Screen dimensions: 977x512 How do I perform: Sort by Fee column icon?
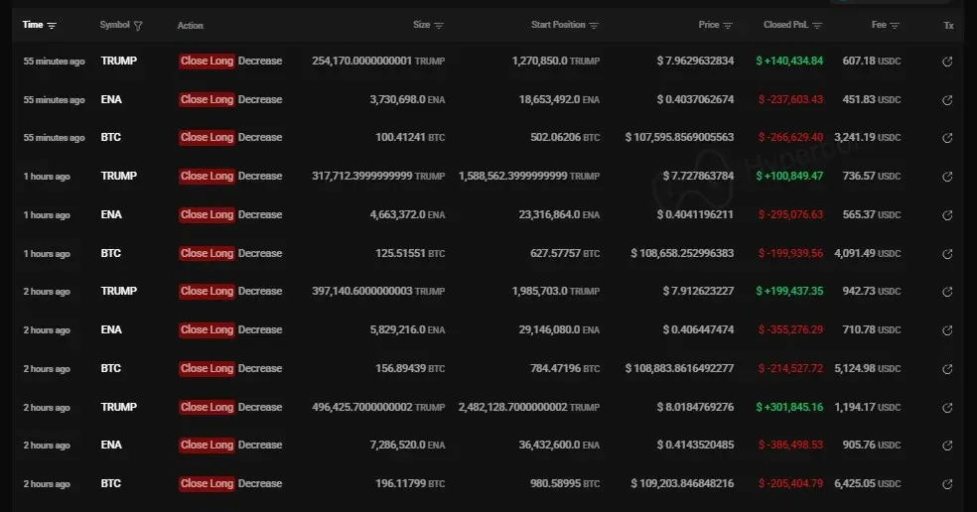(895, 26)
